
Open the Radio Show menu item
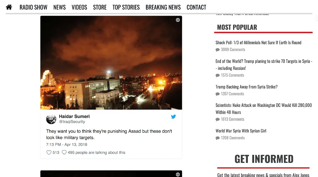click(33, 7)
